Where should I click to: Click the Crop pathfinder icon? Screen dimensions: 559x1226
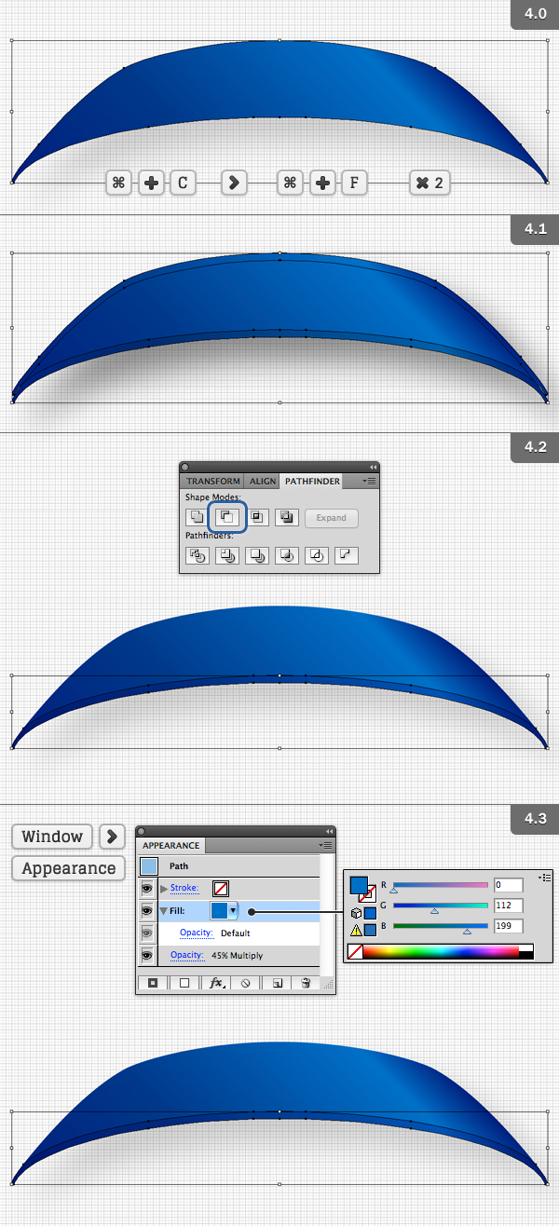coord(287,555)
